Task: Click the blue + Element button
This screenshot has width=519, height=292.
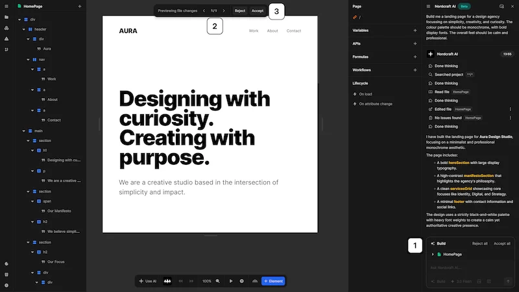Action: coord(273,281)
